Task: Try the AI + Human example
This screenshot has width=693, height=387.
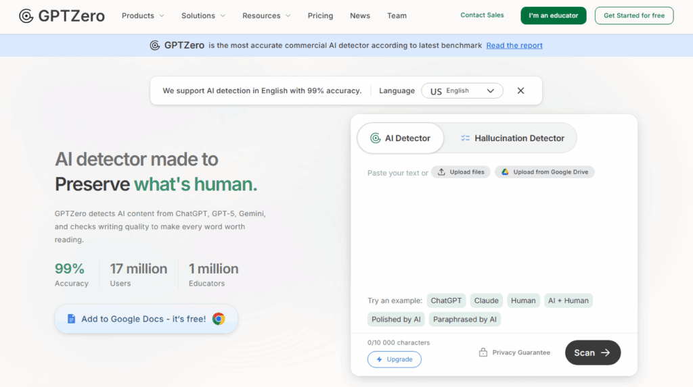Action: (x=568, y=301)
